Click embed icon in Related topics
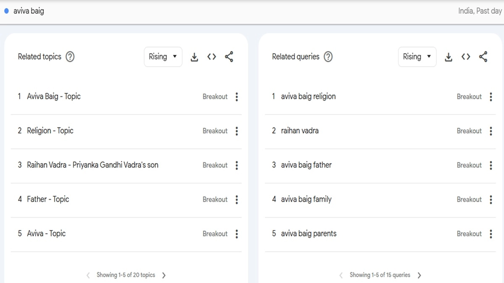Image resolution: width=504 pixels, height=283 pixels. (212, 57)
